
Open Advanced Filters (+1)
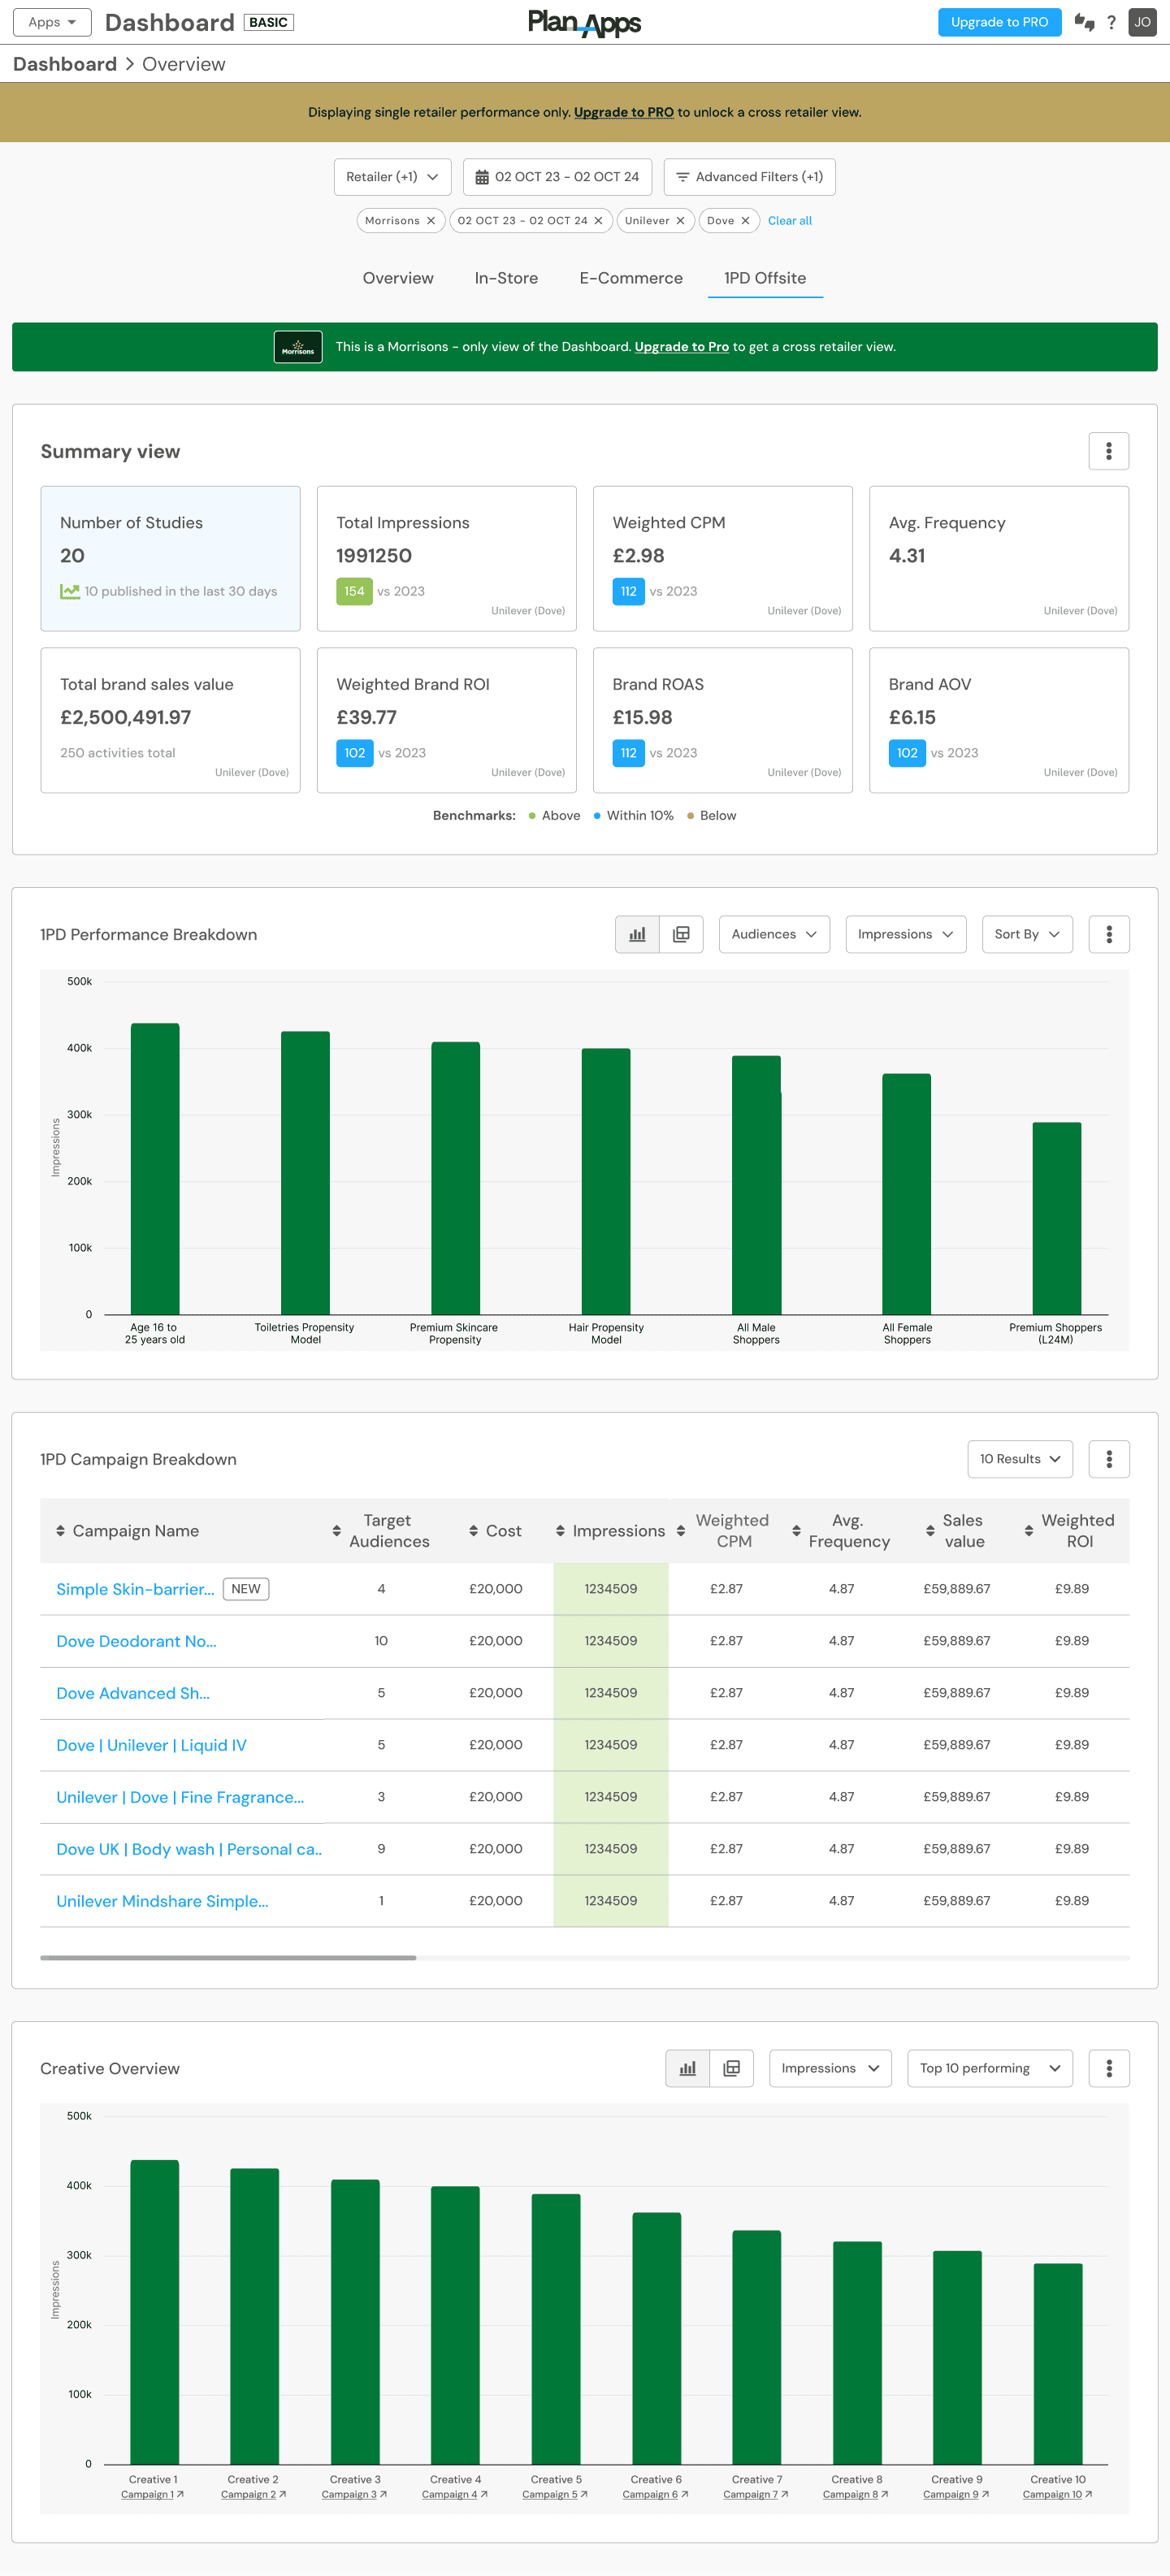[x=749, y=177]
